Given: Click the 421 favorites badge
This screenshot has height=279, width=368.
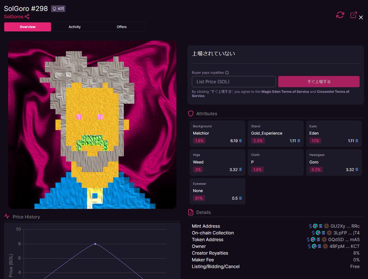Looking at the screenshot, I should (x=58, y=9).
